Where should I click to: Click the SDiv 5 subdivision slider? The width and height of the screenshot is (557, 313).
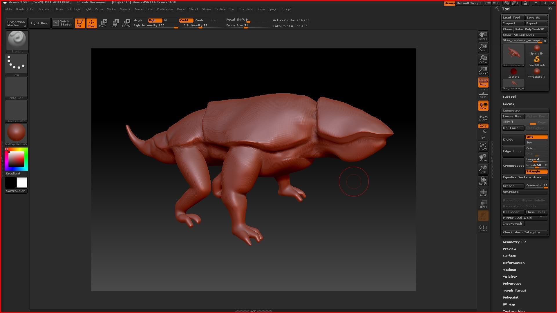tap(519, 122)
